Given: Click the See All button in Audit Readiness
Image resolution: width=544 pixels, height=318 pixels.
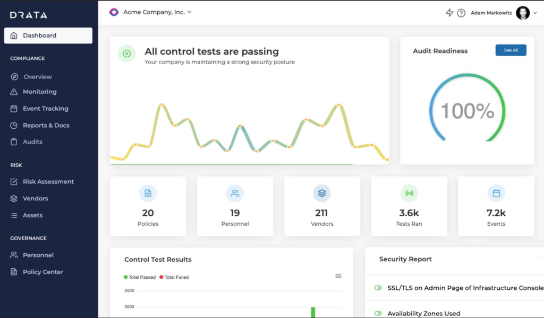Looking at the screenshot, I should point(510,50).
